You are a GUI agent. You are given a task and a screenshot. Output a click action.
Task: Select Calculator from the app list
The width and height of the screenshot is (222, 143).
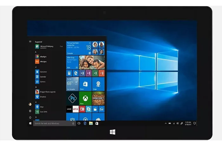click(x=43, y=72)
